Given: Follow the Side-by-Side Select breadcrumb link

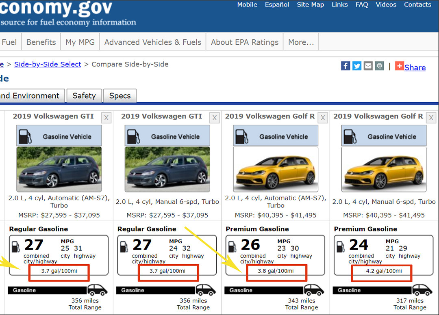Looking at the screenshot, I should [x=48, y=64].
